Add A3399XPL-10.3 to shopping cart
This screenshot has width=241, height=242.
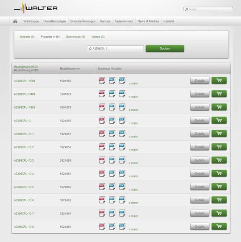[219, 160]
